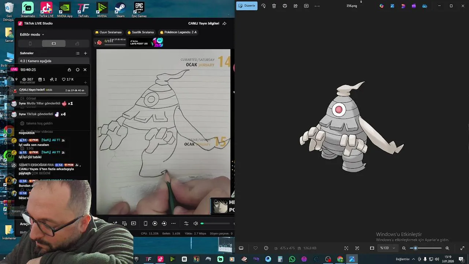Start recording with record button

click(x=155, y=223)
